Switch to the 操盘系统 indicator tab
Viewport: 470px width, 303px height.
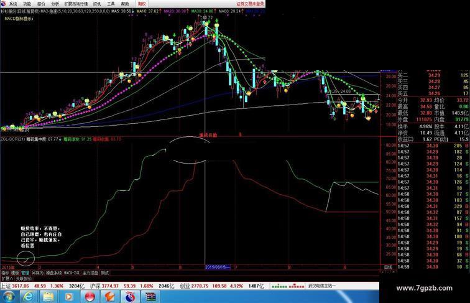point(53,273)
